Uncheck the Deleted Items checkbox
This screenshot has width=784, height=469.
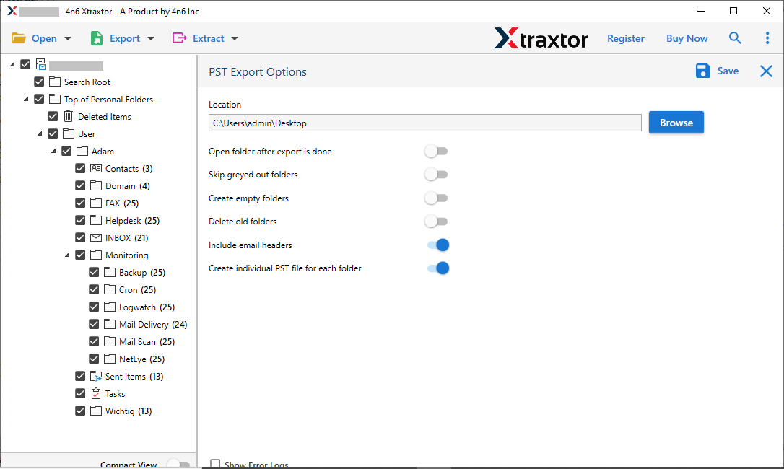pos(53,116)
